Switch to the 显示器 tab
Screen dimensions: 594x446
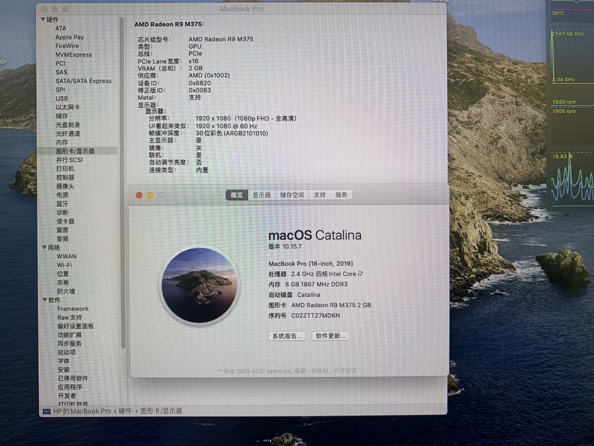[262, 195]
